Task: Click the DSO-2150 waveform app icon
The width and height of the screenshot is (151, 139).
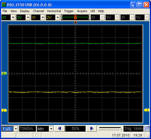Action: tap(4, 5)
